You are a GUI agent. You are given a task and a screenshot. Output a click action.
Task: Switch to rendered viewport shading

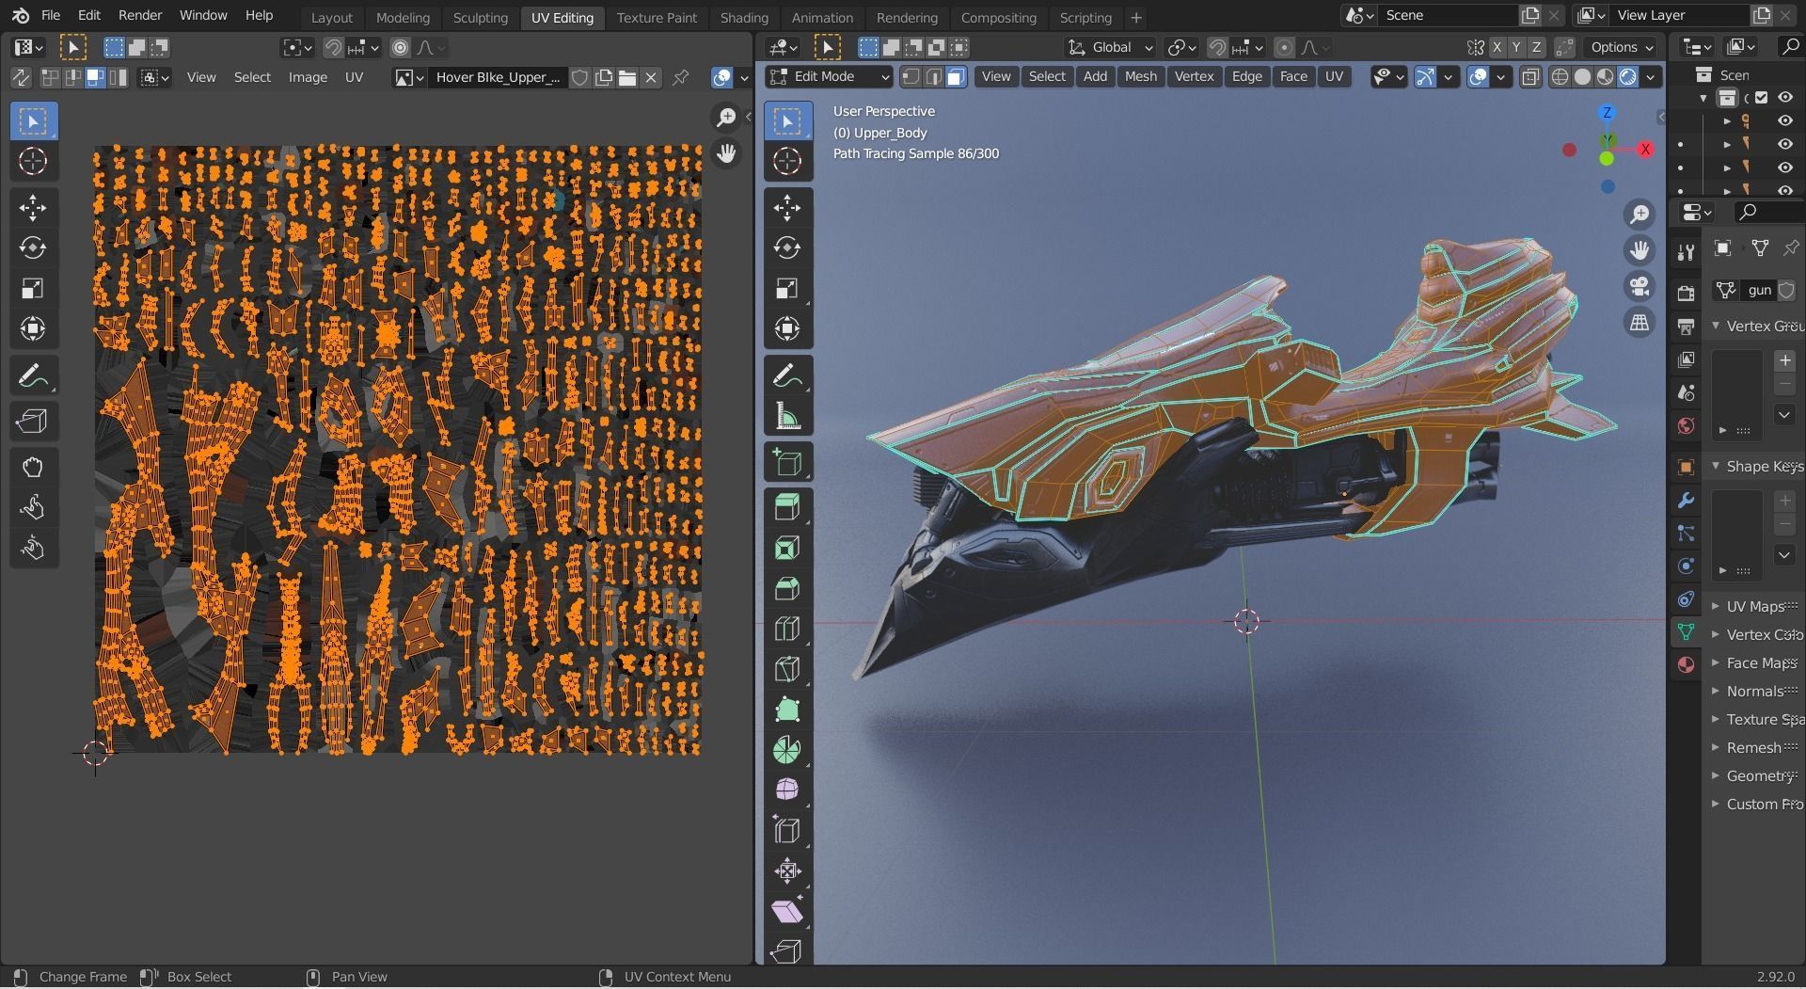click(1628, 77)
